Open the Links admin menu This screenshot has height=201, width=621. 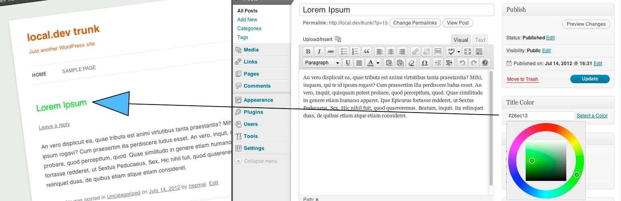(262, 62)
